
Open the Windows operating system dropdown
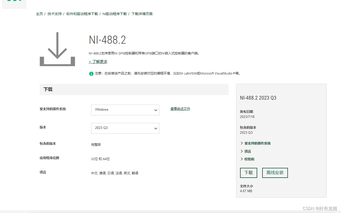tap(125, 110)
